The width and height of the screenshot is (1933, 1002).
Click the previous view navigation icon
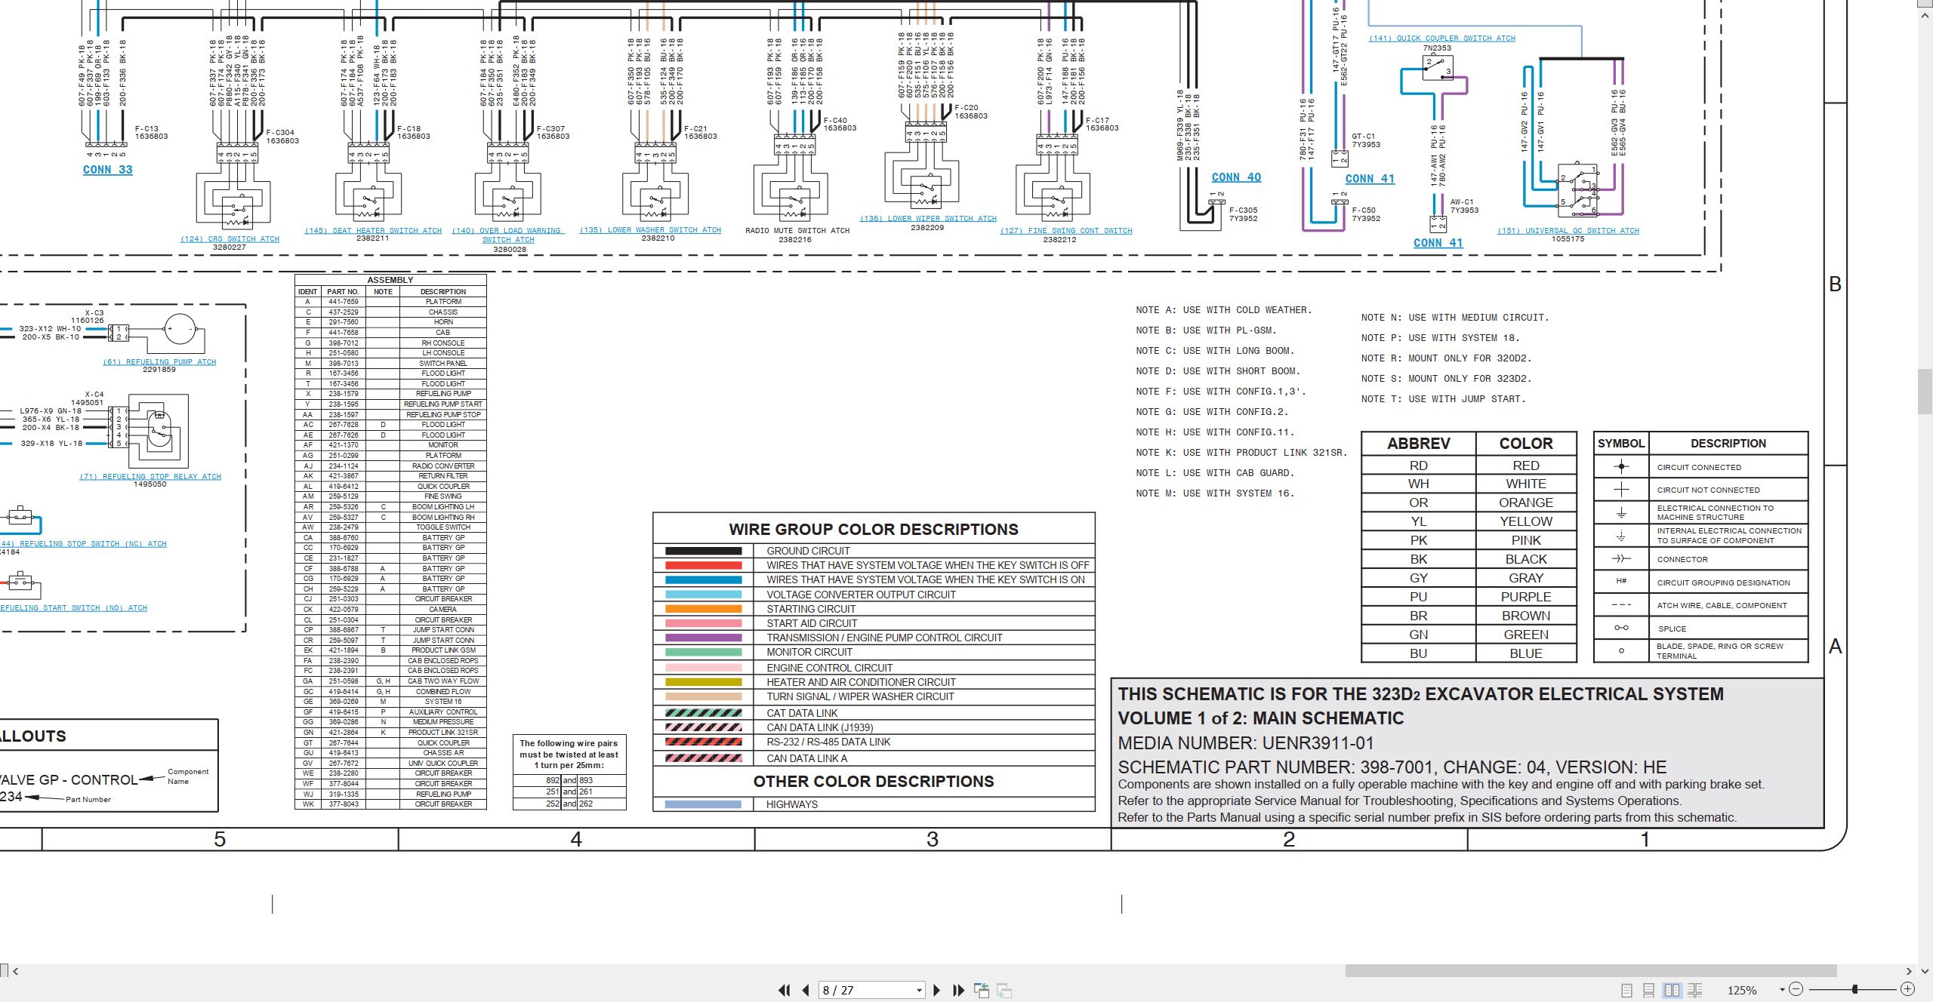click(982, 990)
